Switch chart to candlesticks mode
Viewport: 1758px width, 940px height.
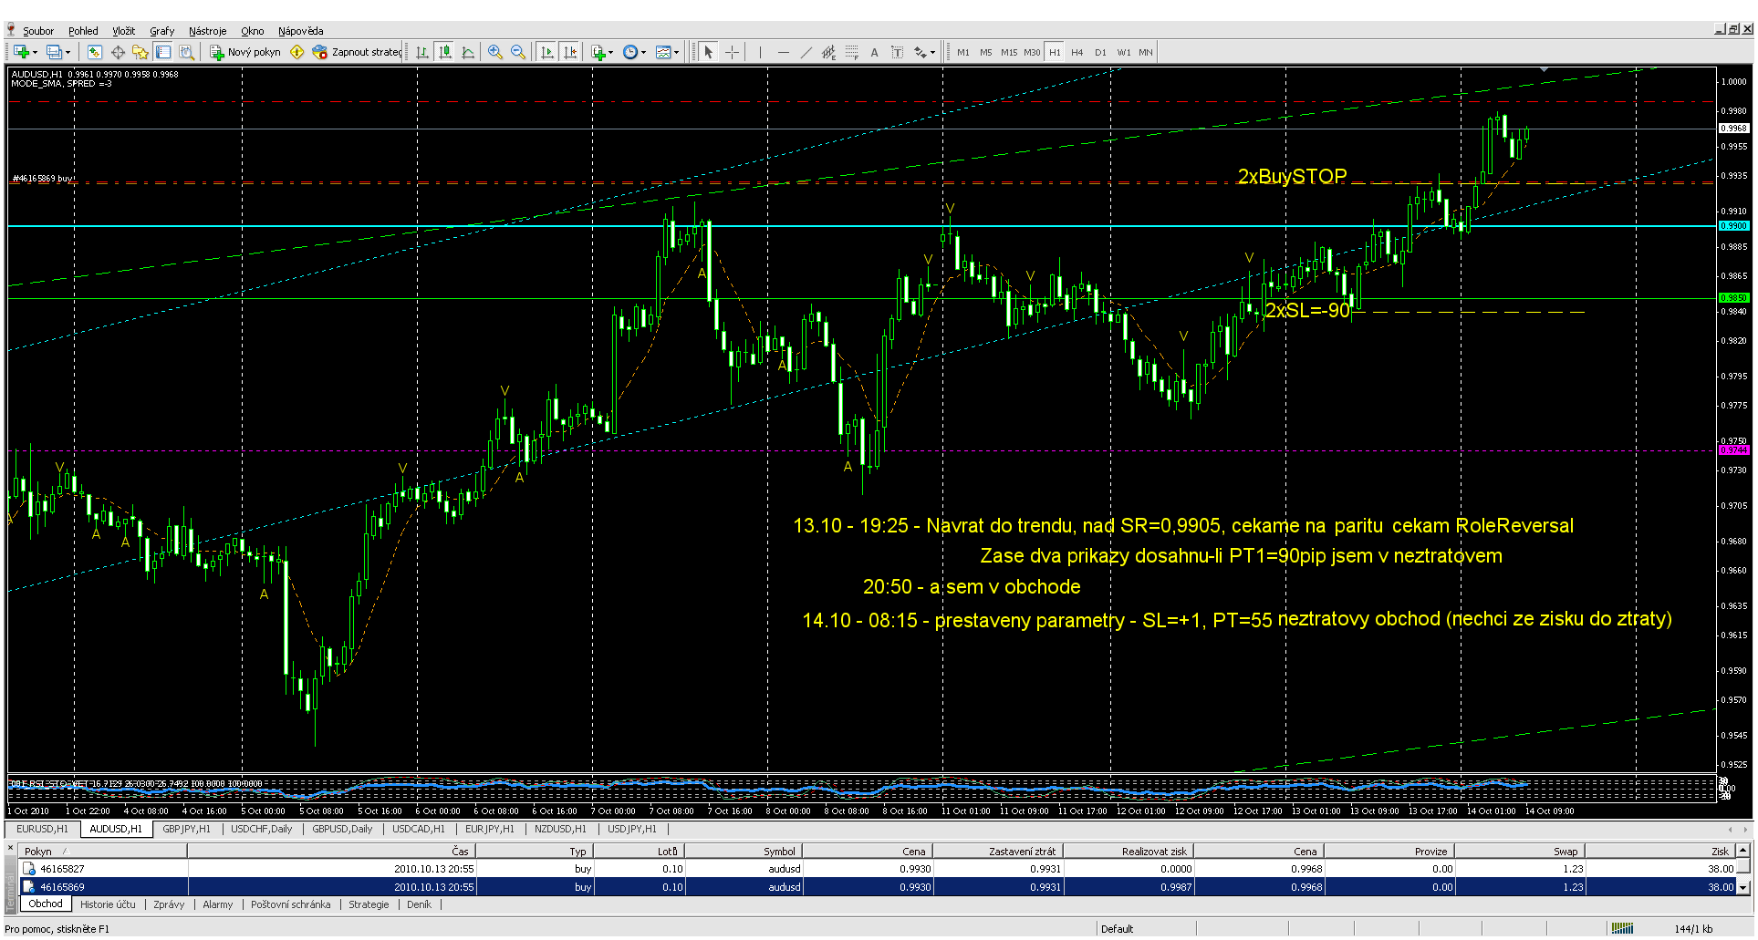[x=445, y=52]
